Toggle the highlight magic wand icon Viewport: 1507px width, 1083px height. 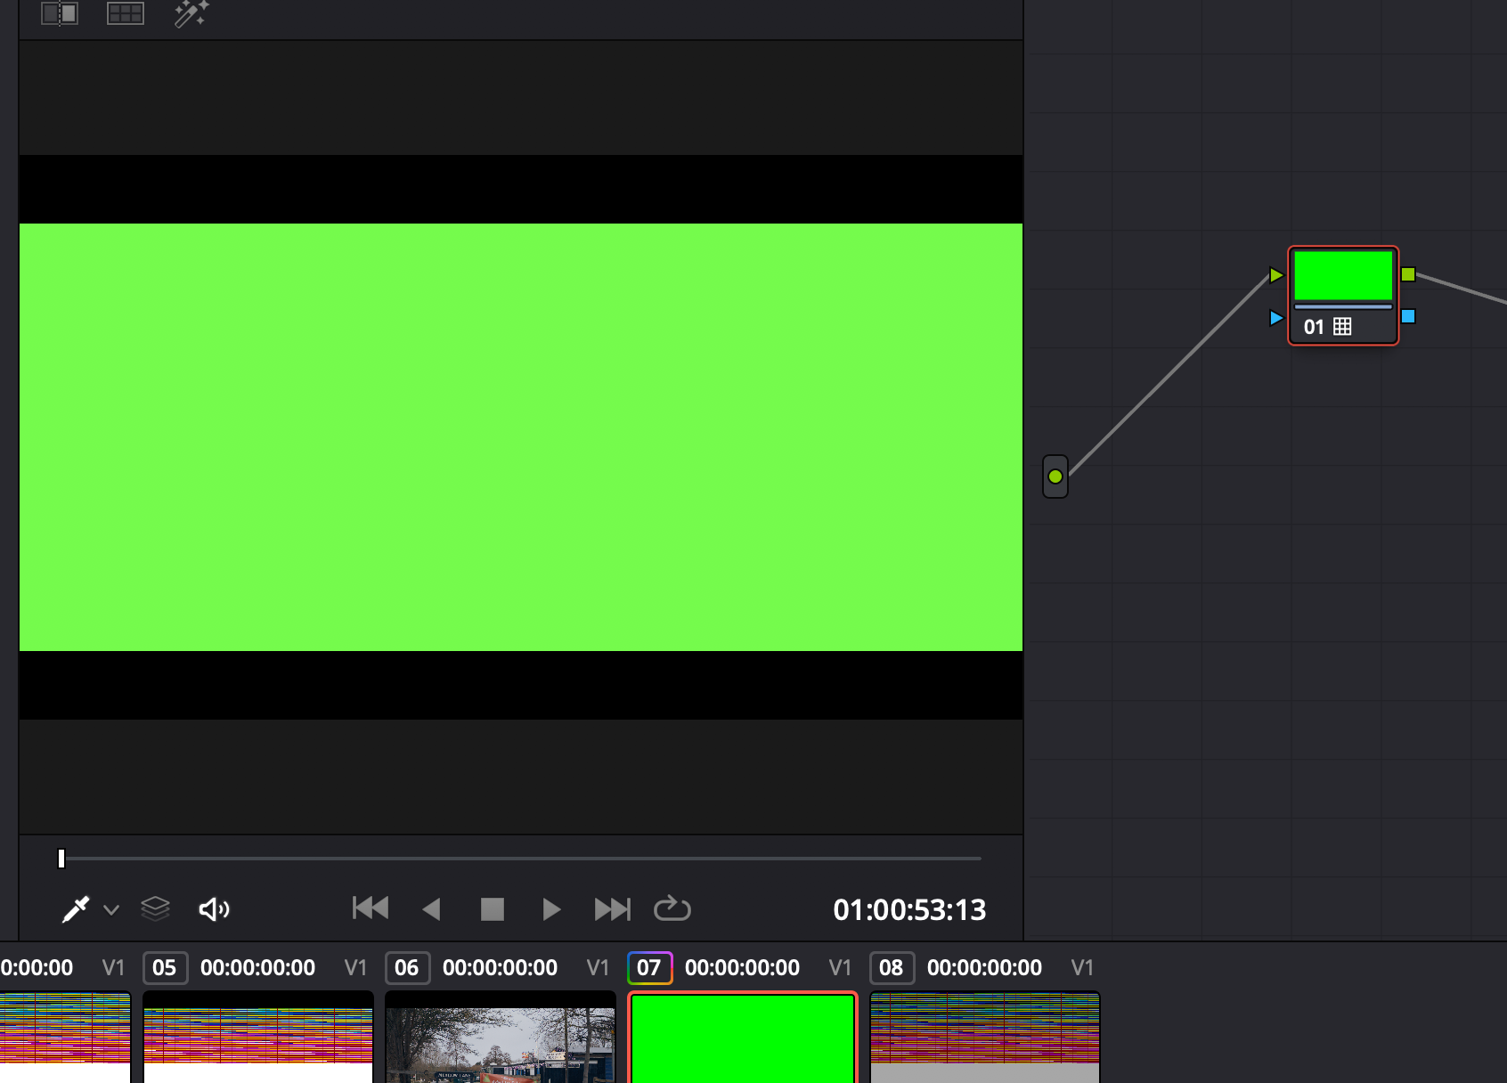(x=191, y=13)
